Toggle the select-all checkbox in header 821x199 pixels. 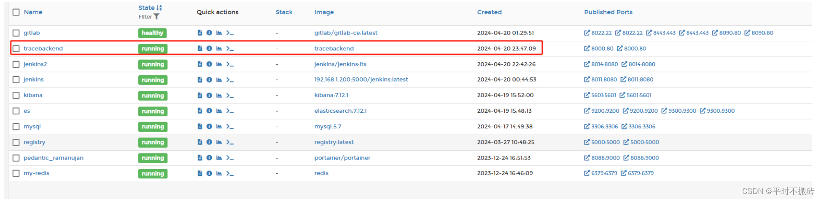(16, 12)
